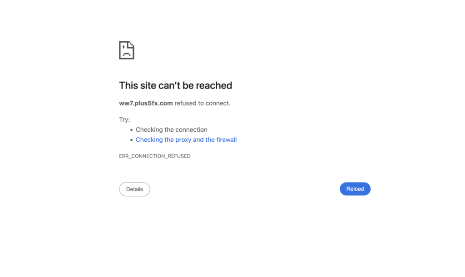This screenshot has height=277, width=465.
Task: Click the word 'Checking' in the blue link
Action: [149, 140]
